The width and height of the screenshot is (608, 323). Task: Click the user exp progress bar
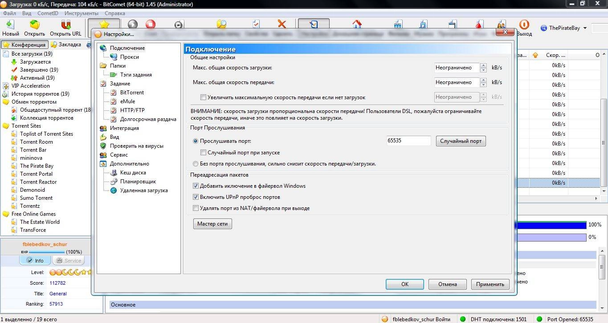47,252
